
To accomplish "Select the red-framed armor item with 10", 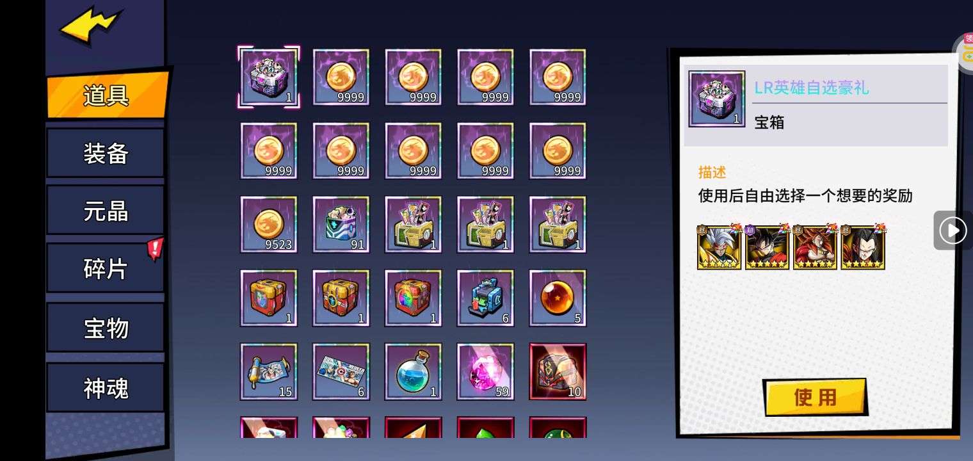I will (558, 371).
